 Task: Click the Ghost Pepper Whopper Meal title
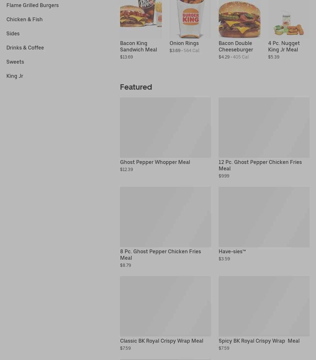pyautogui.click(x=155, y=162)
